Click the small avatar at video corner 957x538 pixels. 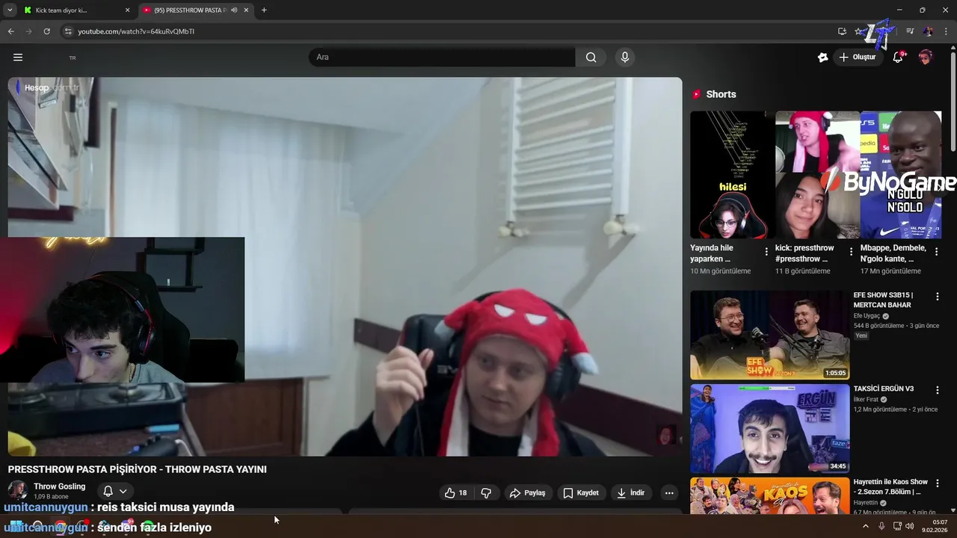click(x=665, y=435)
